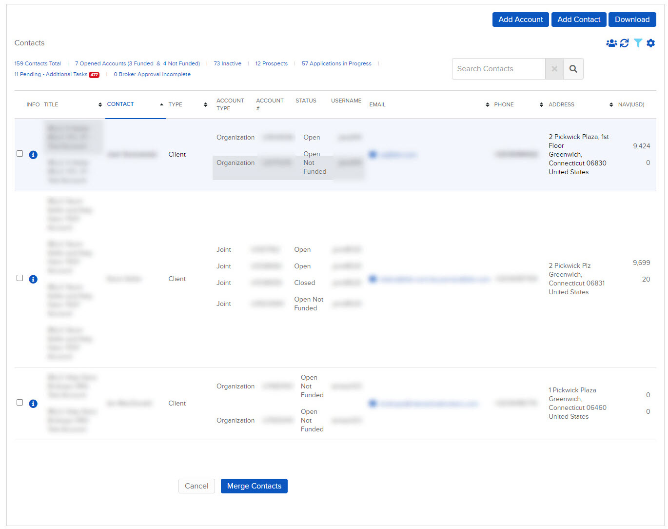Viewport: 668px width, 529px height.
Task: Open the info icon on the first contact row
Action: pos(33,155)
